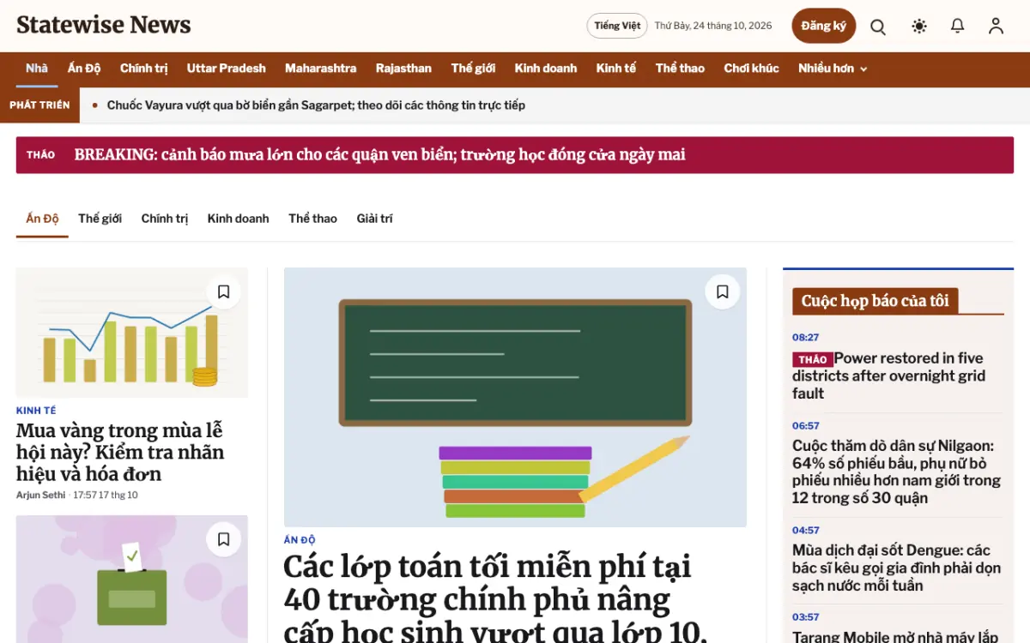1030x643 pixels.
Task: Open the chalkboard article image
Action: (x=515, y=398)
